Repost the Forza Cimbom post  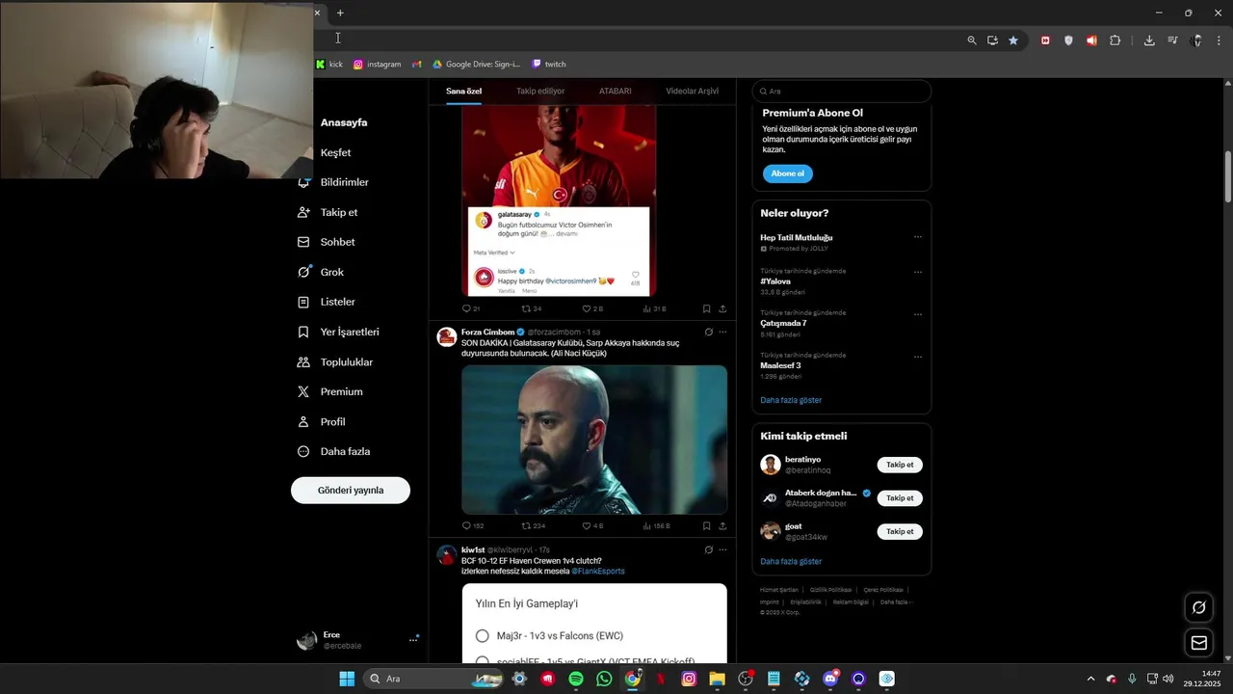(533, 526)
